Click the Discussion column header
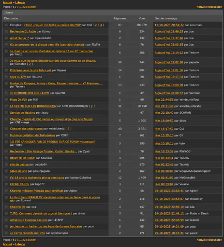Screen dimensions: 224x247 (x=11, y=18)
